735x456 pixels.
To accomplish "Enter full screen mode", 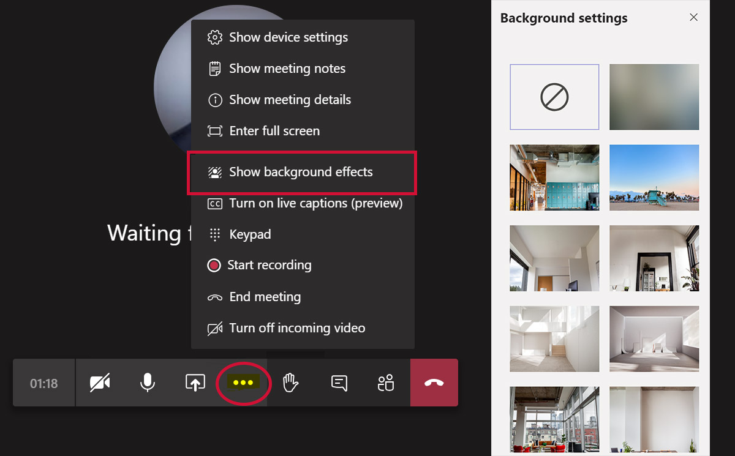I will click(274, 130).
